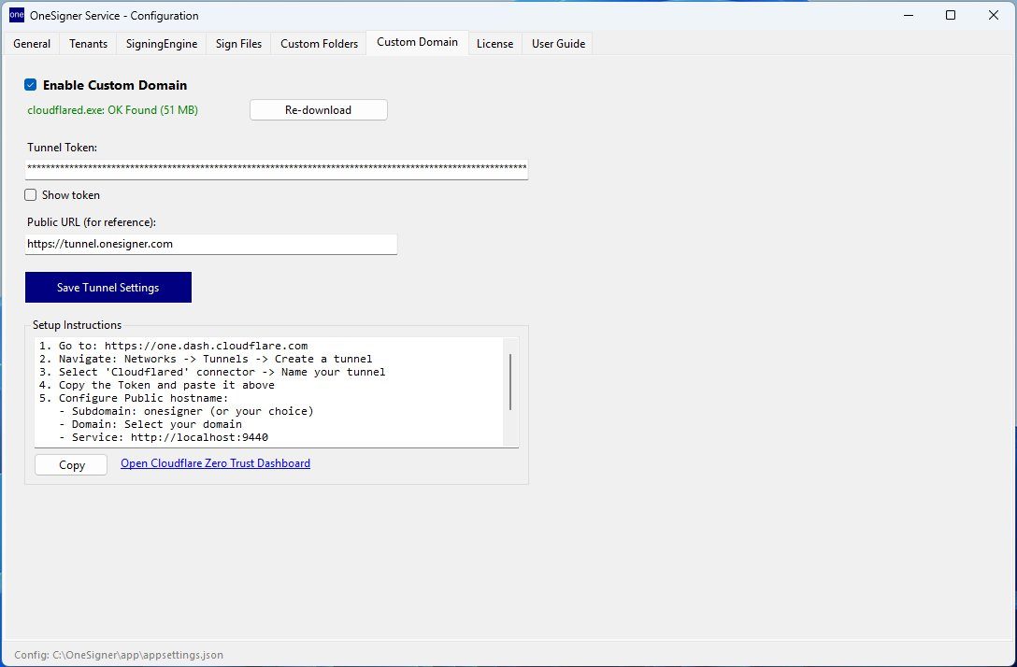Open Cloudflare Zero Trust Dashboard link

click(215, 463)
